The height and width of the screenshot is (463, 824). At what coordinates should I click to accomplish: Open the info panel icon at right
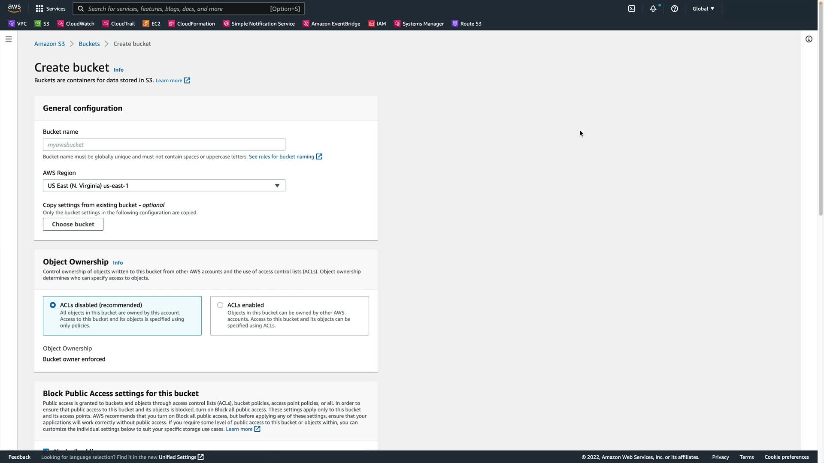coord(809,39)
